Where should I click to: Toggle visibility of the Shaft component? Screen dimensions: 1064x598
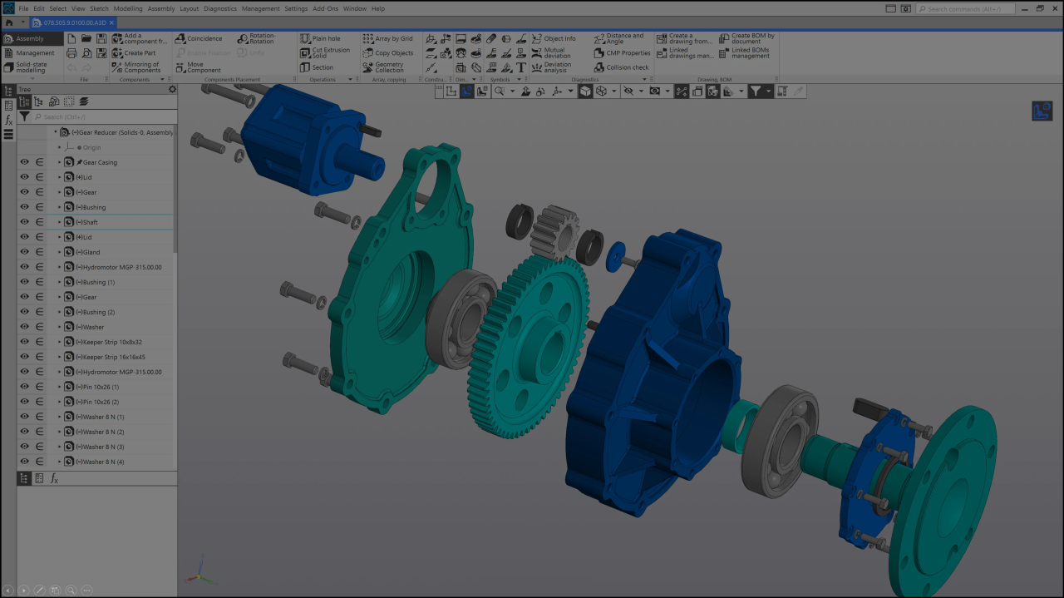pos(24,222)
